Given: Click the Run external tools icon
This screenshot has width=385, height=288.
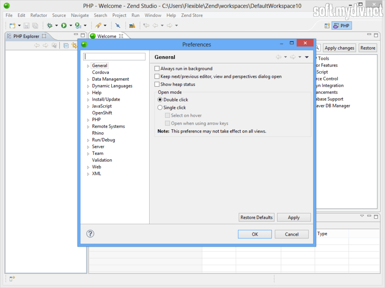Looking at the screenshot, I should click(x=78, y=26).
